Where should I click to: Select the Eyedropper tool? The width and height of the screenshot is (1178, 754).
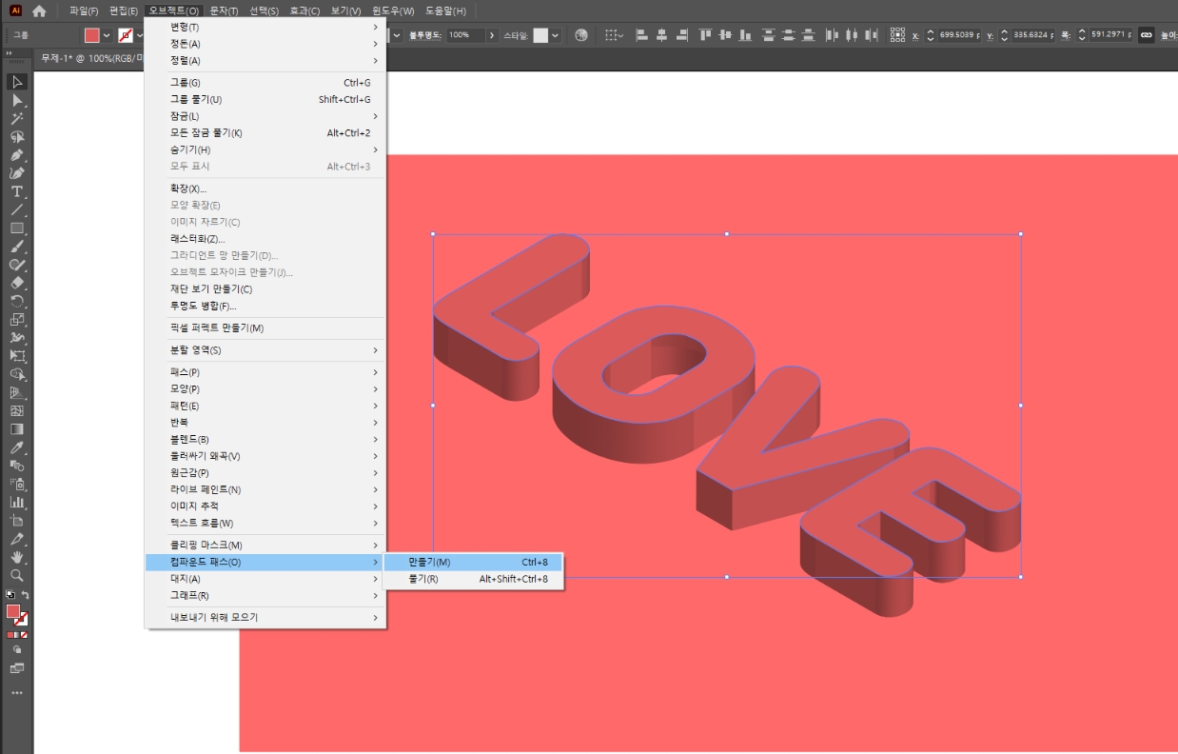(x=17, y=447)
